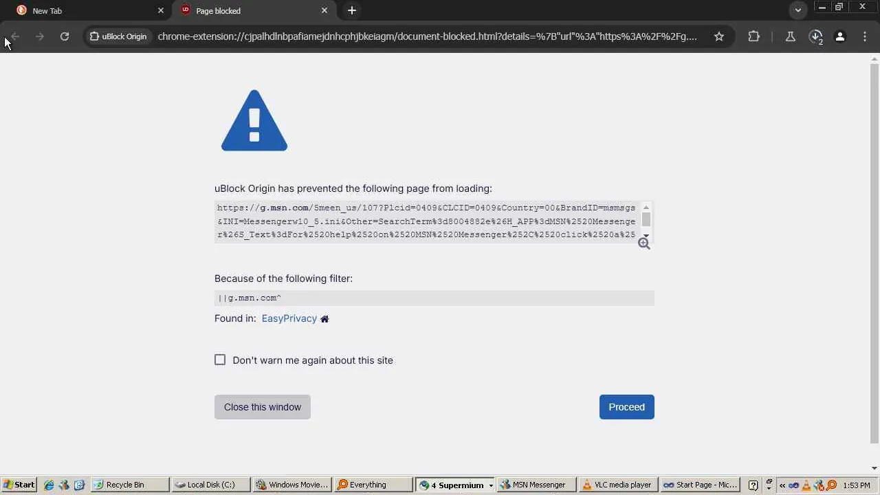This screenshot has width=880, height=495.
Task: Launch Outlook Express from Quick Launch
Action: (x=79, y=485)
